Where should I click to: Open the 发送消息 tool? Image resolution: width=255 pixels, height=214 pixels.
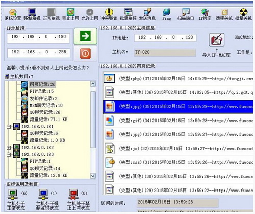click(147, 14)
